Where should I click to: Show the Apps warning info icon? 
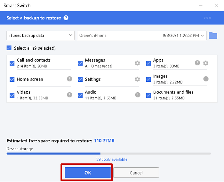point(197,63)
